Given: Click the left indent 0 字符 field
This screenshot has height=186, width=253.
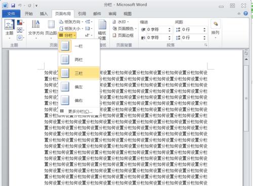Looking at the screenshot, I should [x=157, y=30].
